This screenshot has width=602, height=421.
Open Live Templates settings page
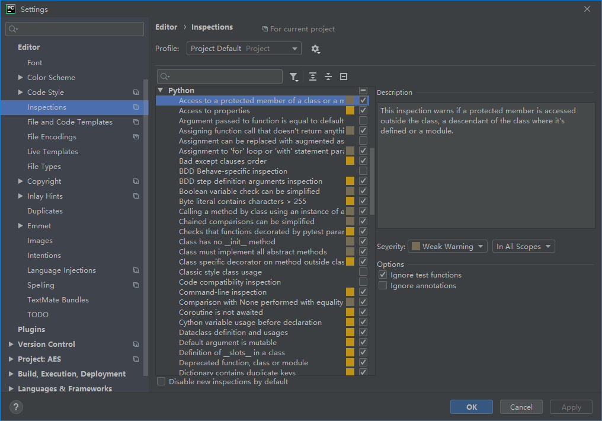click(x=53, y=151)
